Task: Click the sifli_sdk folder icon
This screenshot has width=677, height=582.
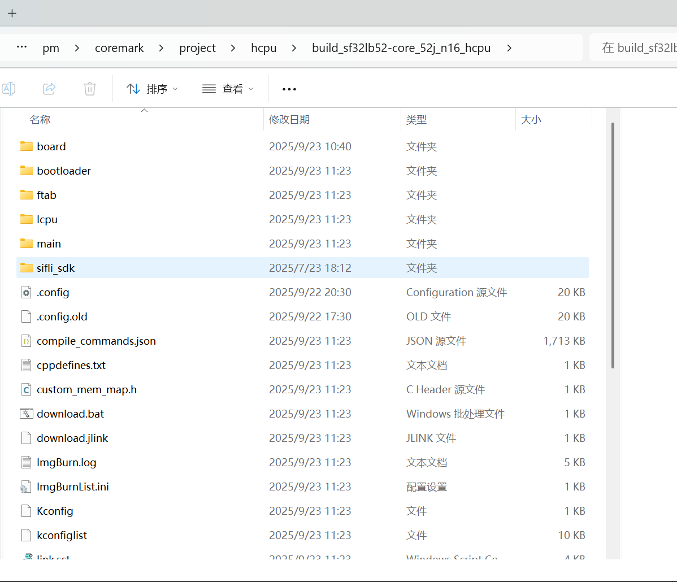Action: tap(26, 268)
